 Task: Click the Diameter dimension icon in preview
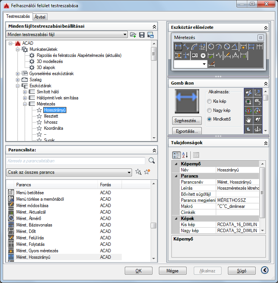(227, 47)
